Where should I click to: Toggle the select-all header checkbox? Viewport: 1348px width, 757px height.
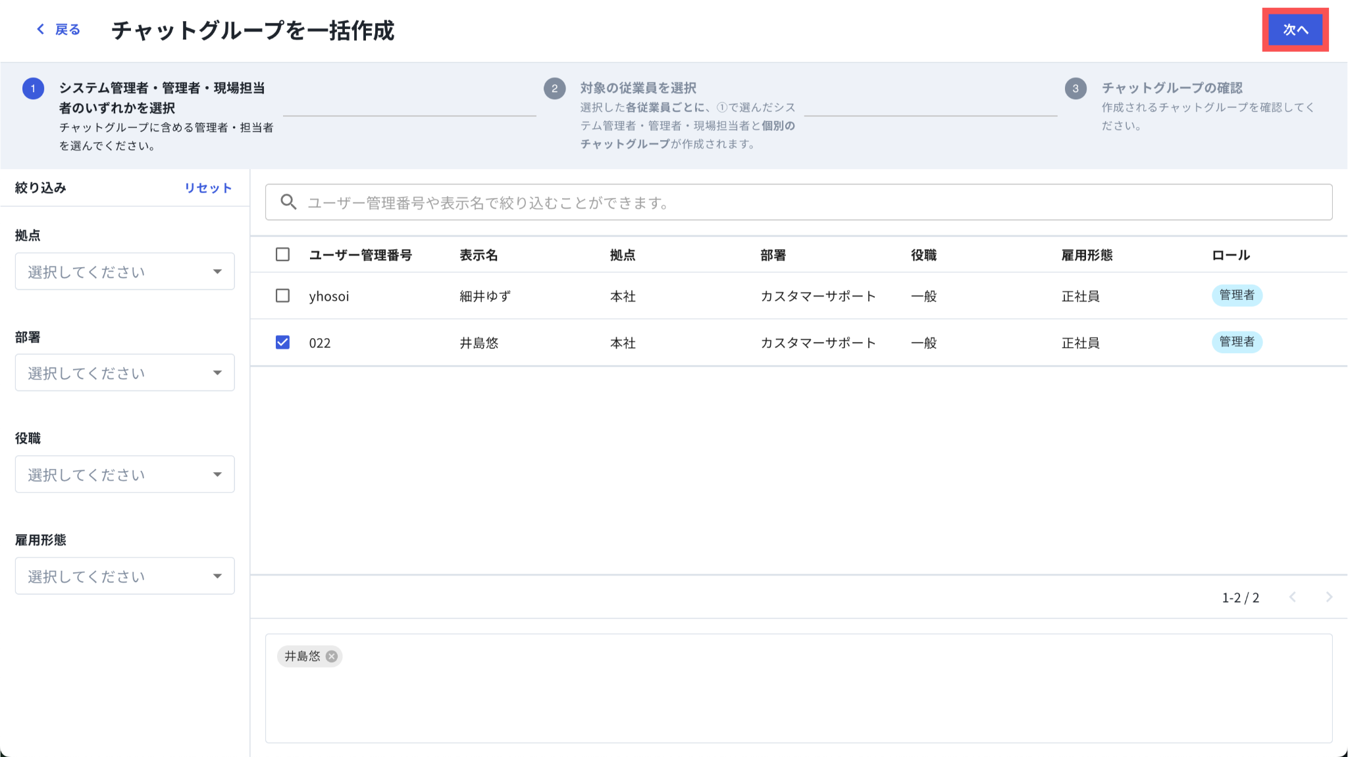pos(282,255)
